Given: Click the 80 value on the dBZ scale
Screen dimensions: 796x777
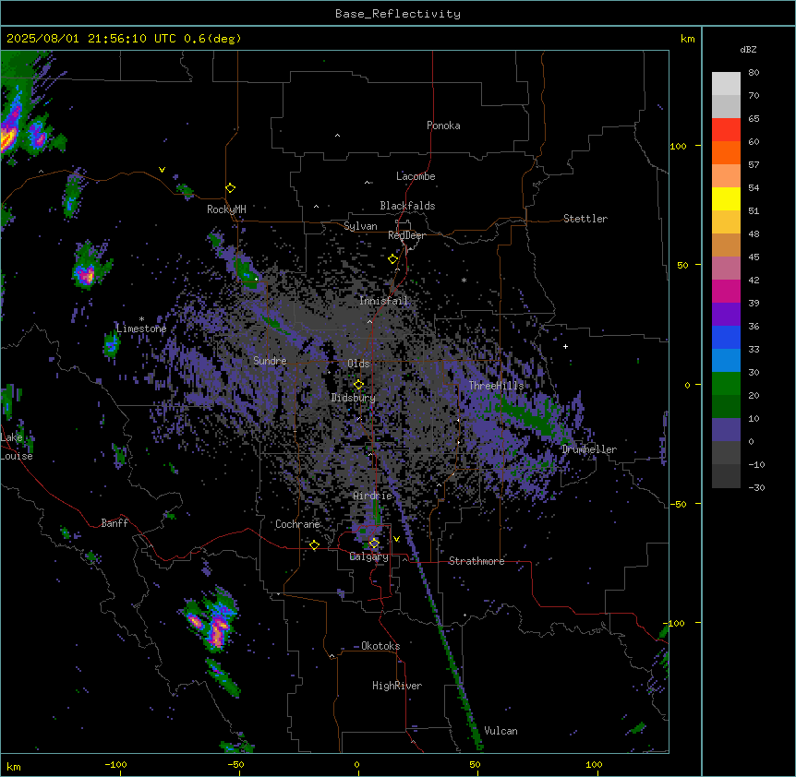Looking at the screenshot, I should tap(754, 73).
